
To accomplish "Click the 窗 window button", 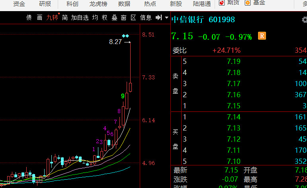I will coord(123,17).
